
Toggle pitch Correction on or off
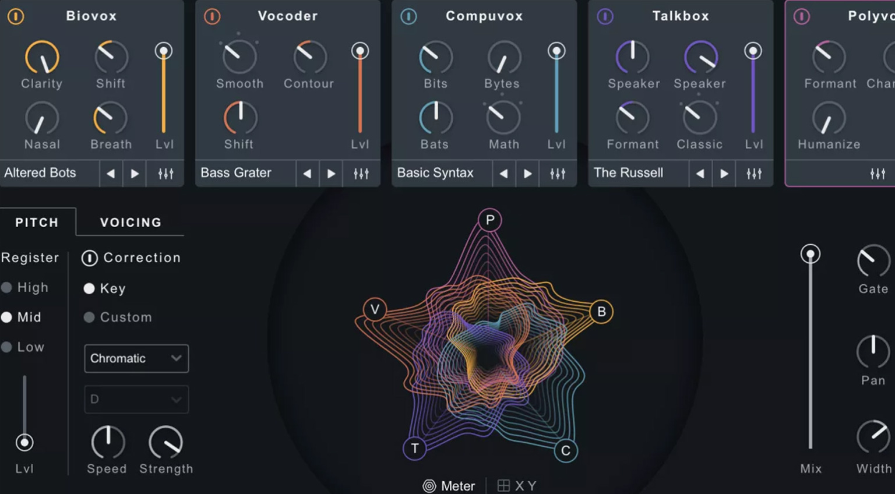89,258
